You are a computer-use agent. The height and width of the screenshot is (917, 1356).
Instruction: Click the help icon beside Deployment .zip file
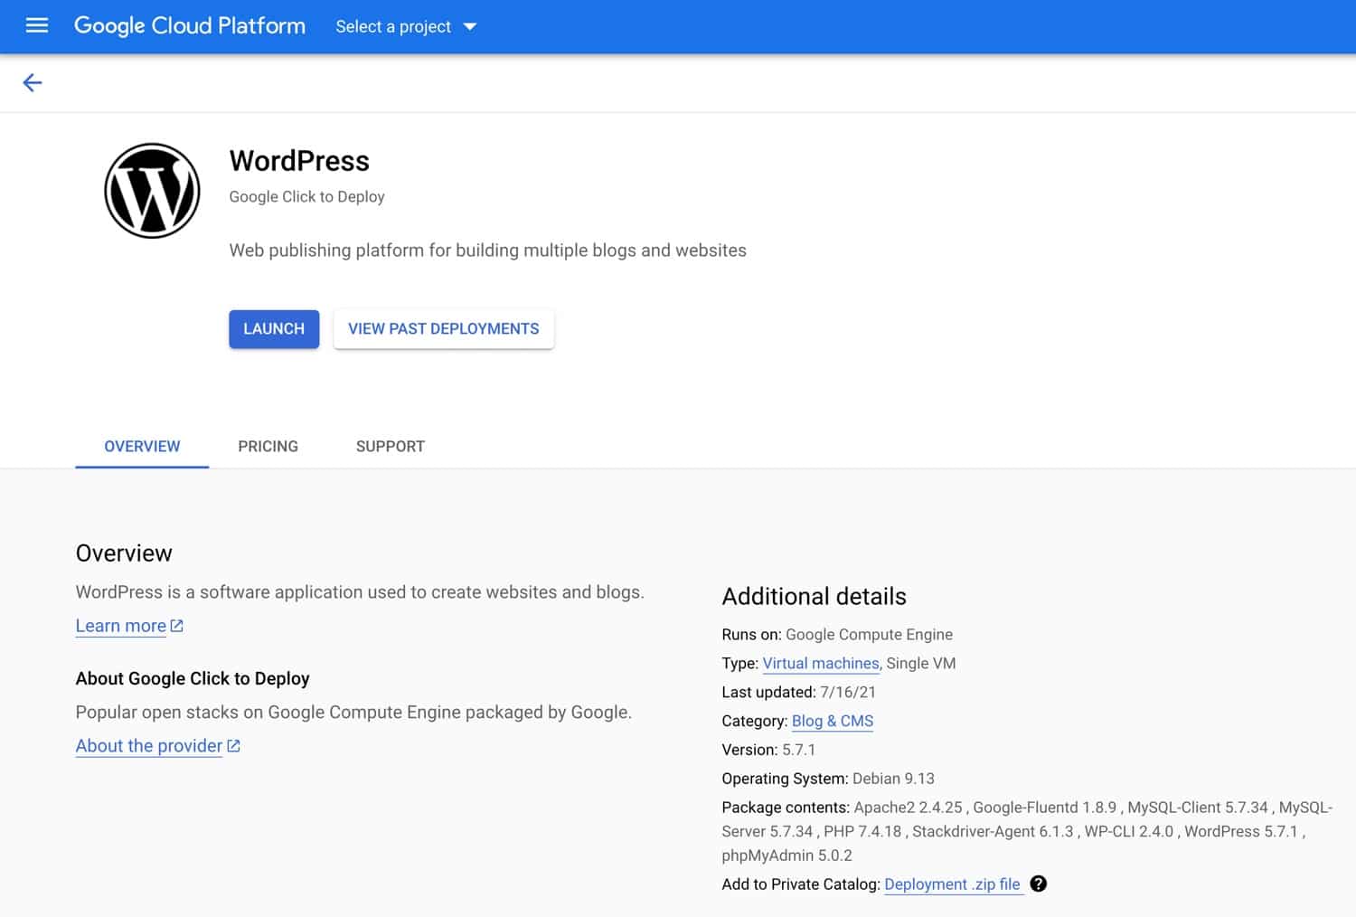coord(1038,884)
